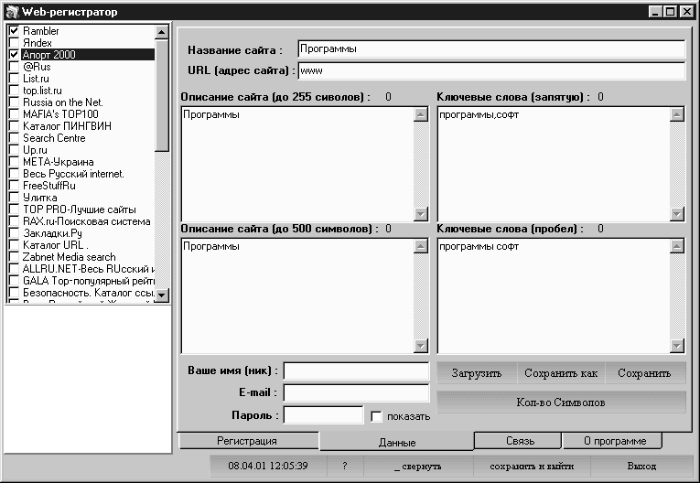Select the Безопасность. Каталог entry
The width and height of the screenshot is (700, 483).
point(89,293)
